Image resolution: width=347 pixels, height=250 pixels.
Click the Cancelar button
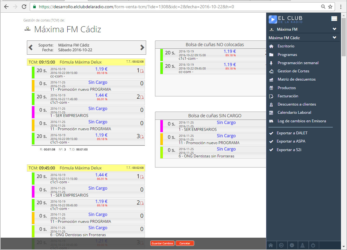(185, 243)
